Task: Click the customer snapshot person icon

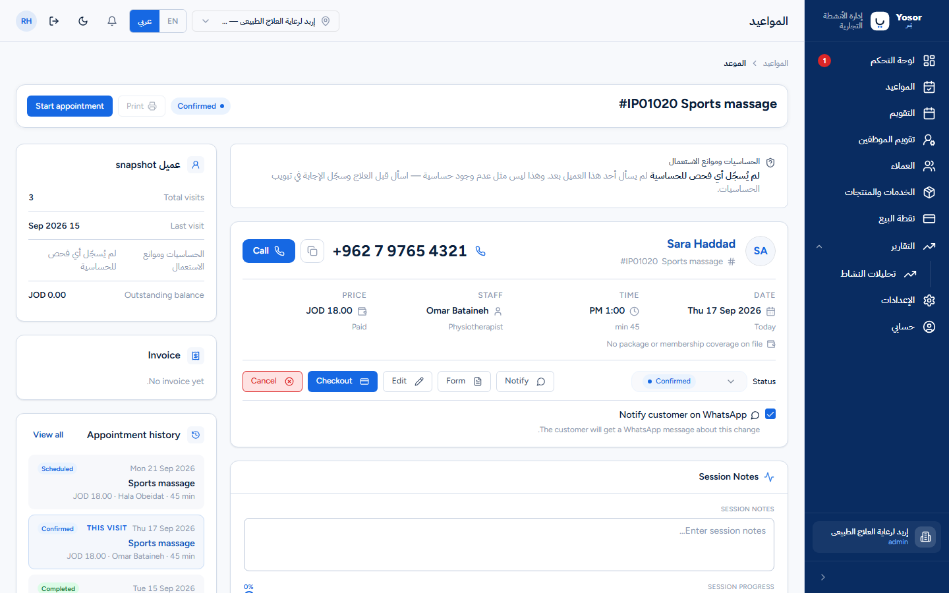Action: (x=196, y=165)
